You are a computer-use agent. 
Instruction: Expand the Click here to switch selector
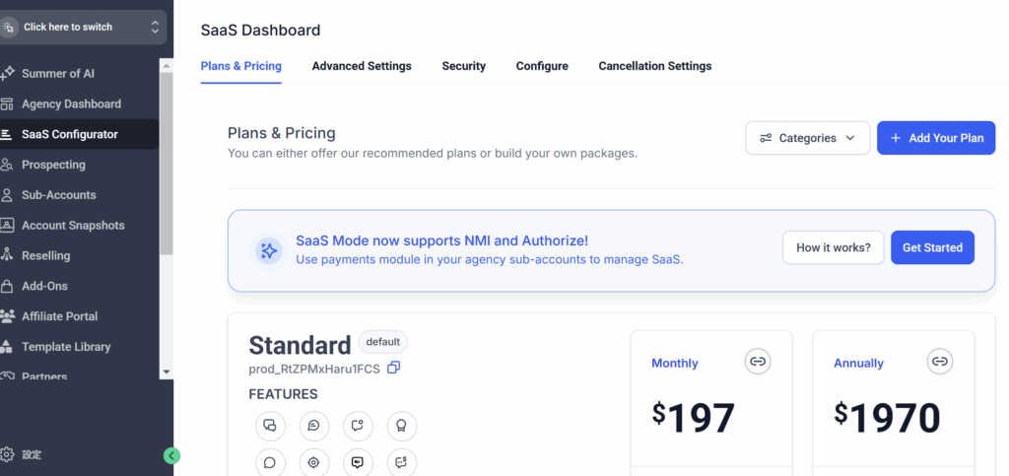tap(83, 27)
